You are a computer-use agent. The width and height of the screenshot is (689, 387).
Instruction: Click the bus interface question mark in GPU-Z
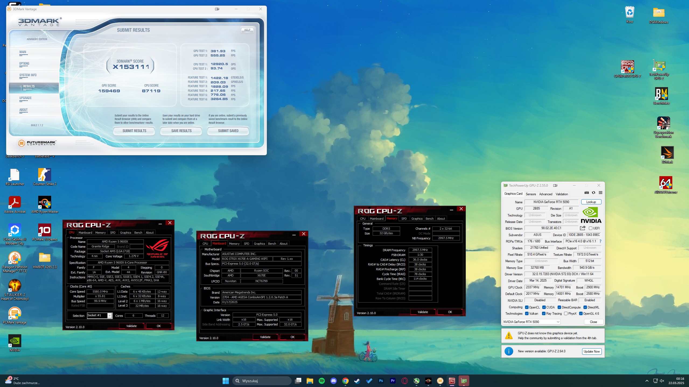600,241
